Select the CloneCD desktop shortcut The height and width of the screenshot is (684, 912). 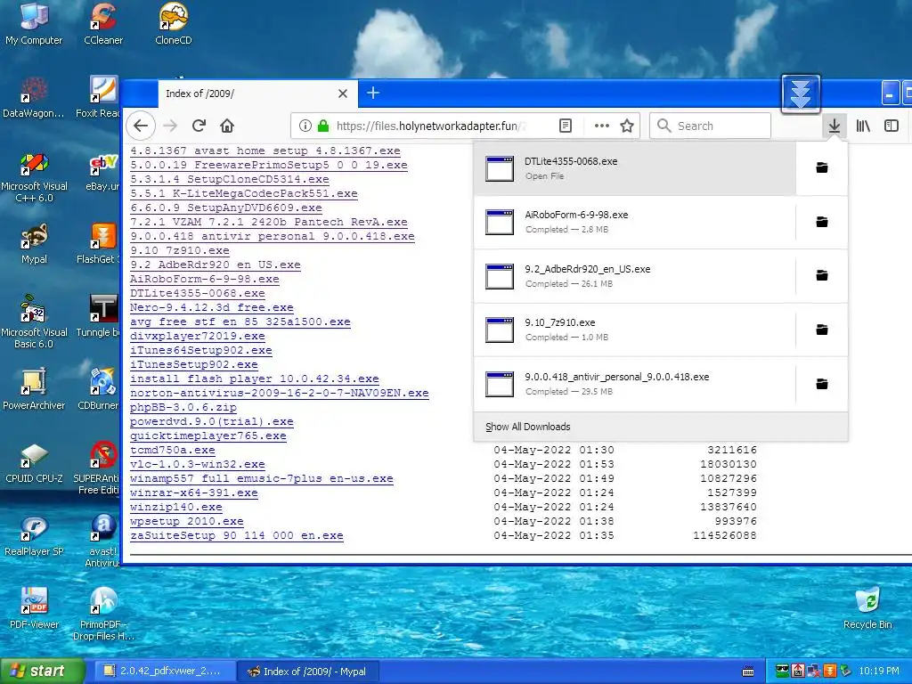[x=174, y=23]
